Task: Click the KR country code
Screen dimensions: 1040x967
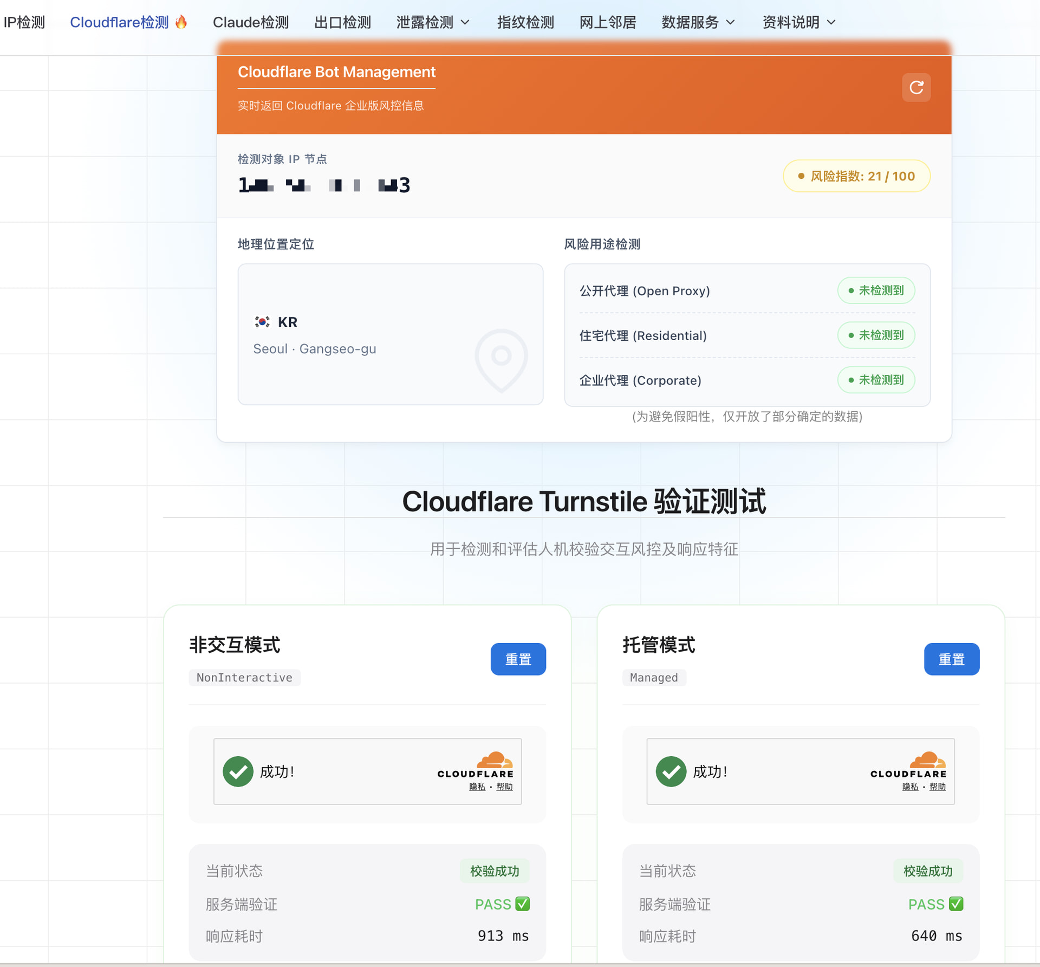Action: (288, 322)
